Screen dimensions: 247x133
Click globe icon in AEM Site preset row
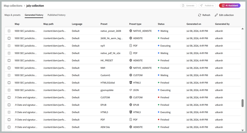131,127
